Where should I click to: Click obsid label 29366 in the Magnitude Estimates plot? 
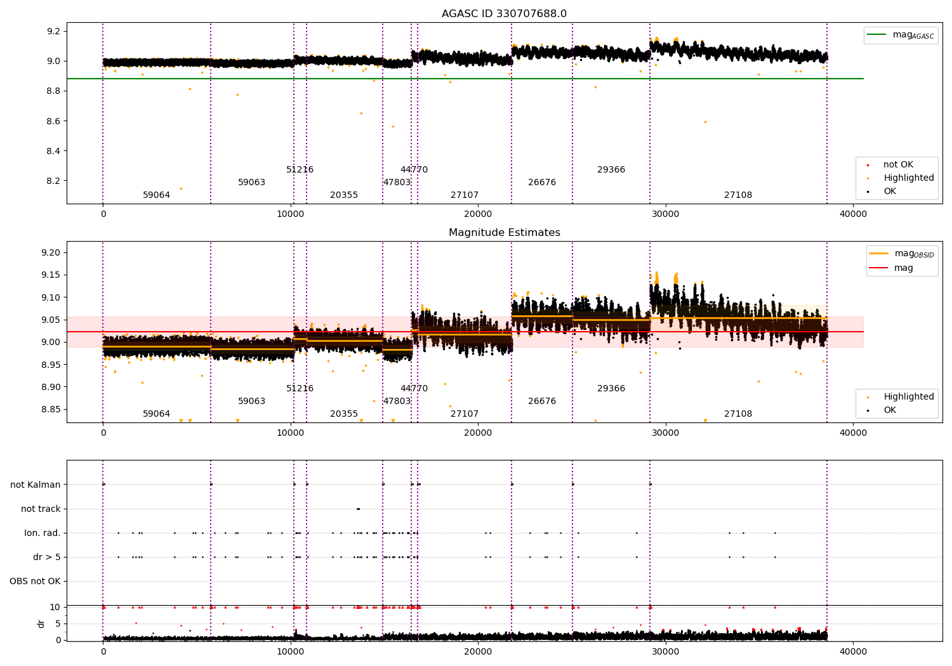(x=611, y=389)
